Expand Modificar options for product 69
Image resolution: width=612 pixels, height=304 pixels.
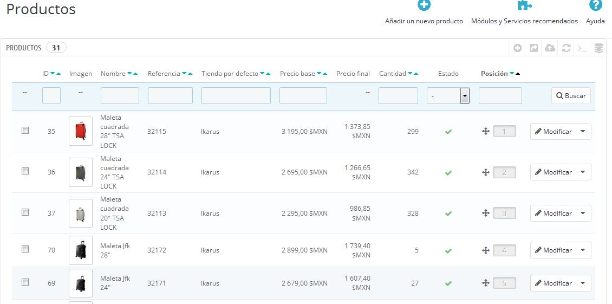coord(583,283)
